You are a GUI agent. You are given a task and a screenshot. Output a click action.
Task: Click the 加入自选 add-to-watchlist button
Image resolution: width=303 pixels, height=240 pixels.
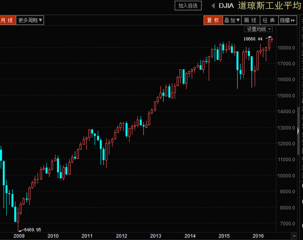pyautogui.click(x=188, y=5)
